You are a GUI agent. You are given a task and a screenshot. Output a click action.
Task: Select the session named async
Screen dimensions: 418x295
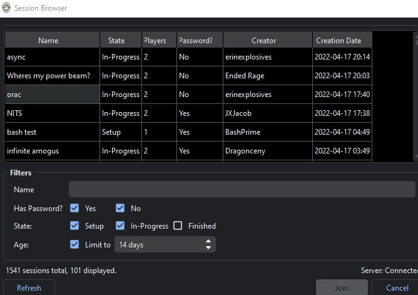[x=53, y=57]
